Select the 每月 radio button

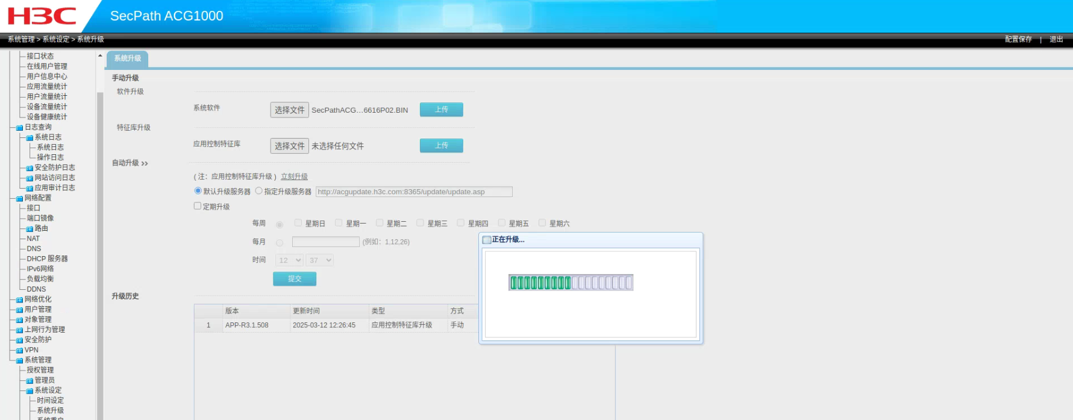280,243
